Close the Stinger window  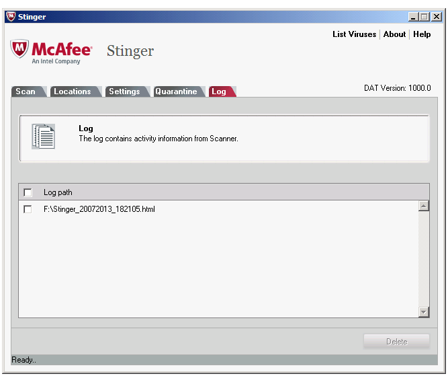[437, 17]
